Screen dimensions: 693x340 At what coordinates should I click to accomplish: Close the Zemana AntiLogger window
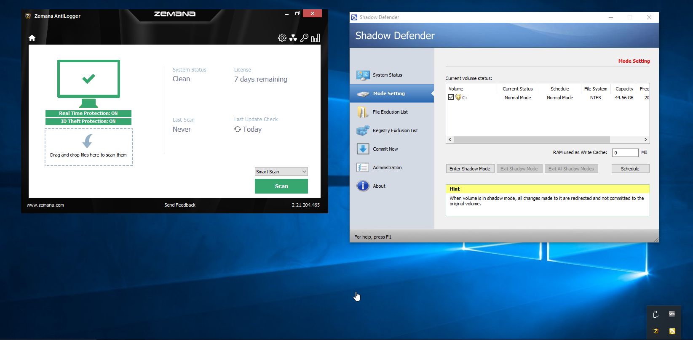tap(313, 13)
